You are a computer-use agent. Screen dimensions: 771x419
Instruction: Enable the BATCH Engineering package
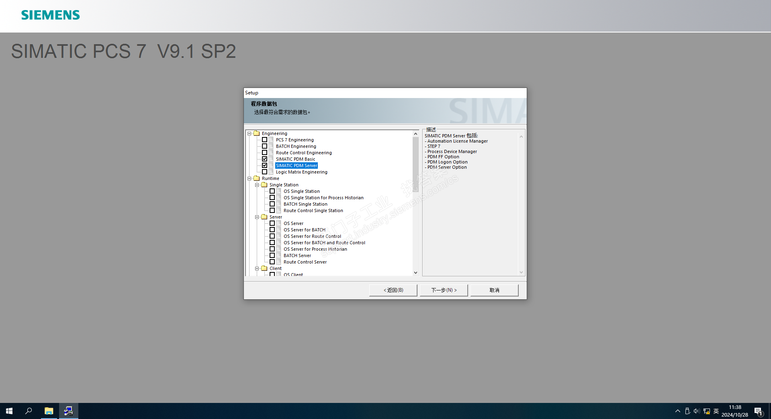(x=265, y=146)
